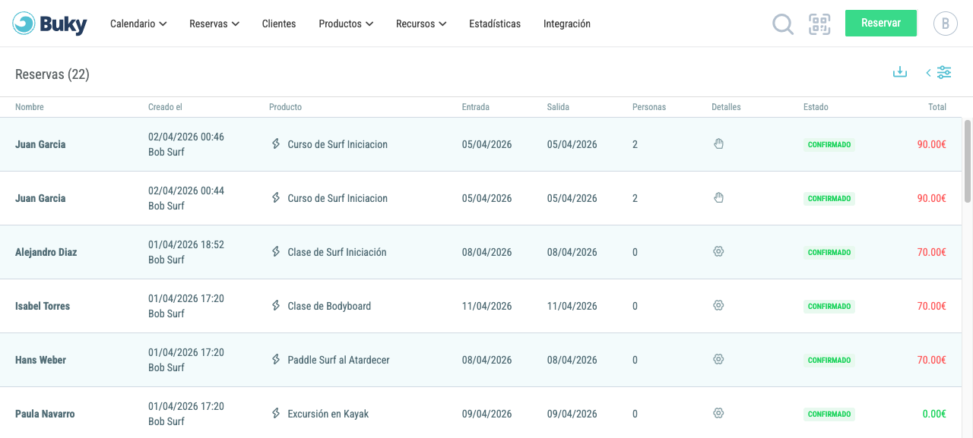Sort by the Estado column header
973x438 pixels.
(816, 107)
